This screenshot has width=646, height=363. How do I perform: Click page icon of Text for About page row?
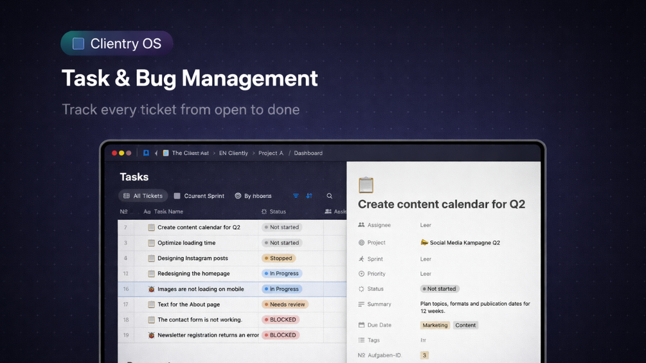[151, 305]
